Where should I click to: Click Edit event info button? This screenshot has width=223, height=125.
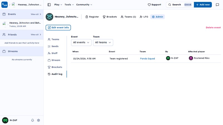[58, 27]
